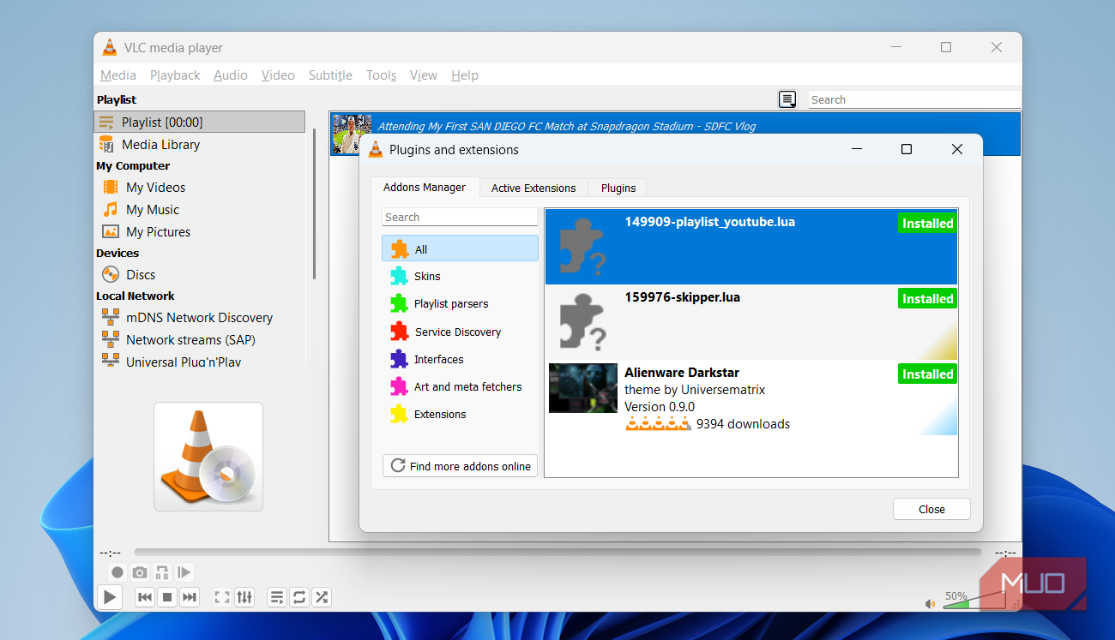Toggle loop repeat mode icon
This screenshot has height=640, width=1115.
point(299,597)
